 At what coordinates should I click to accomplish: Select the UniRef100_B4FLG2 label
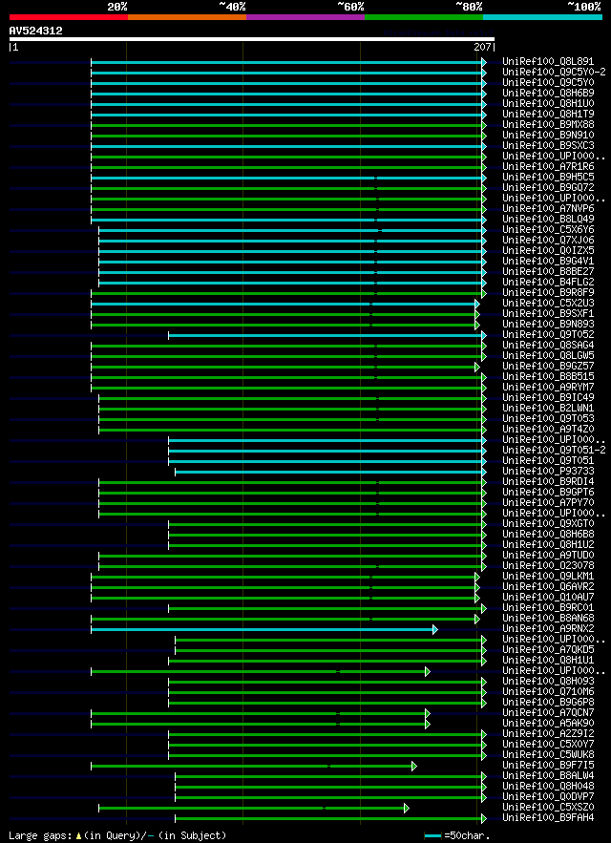pyautogui.click(x=548, y=283)
